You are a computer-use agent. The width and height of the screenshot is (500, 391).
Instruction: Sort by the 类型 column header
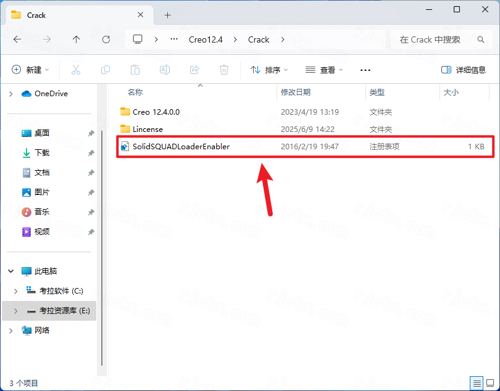coord(377,92)
